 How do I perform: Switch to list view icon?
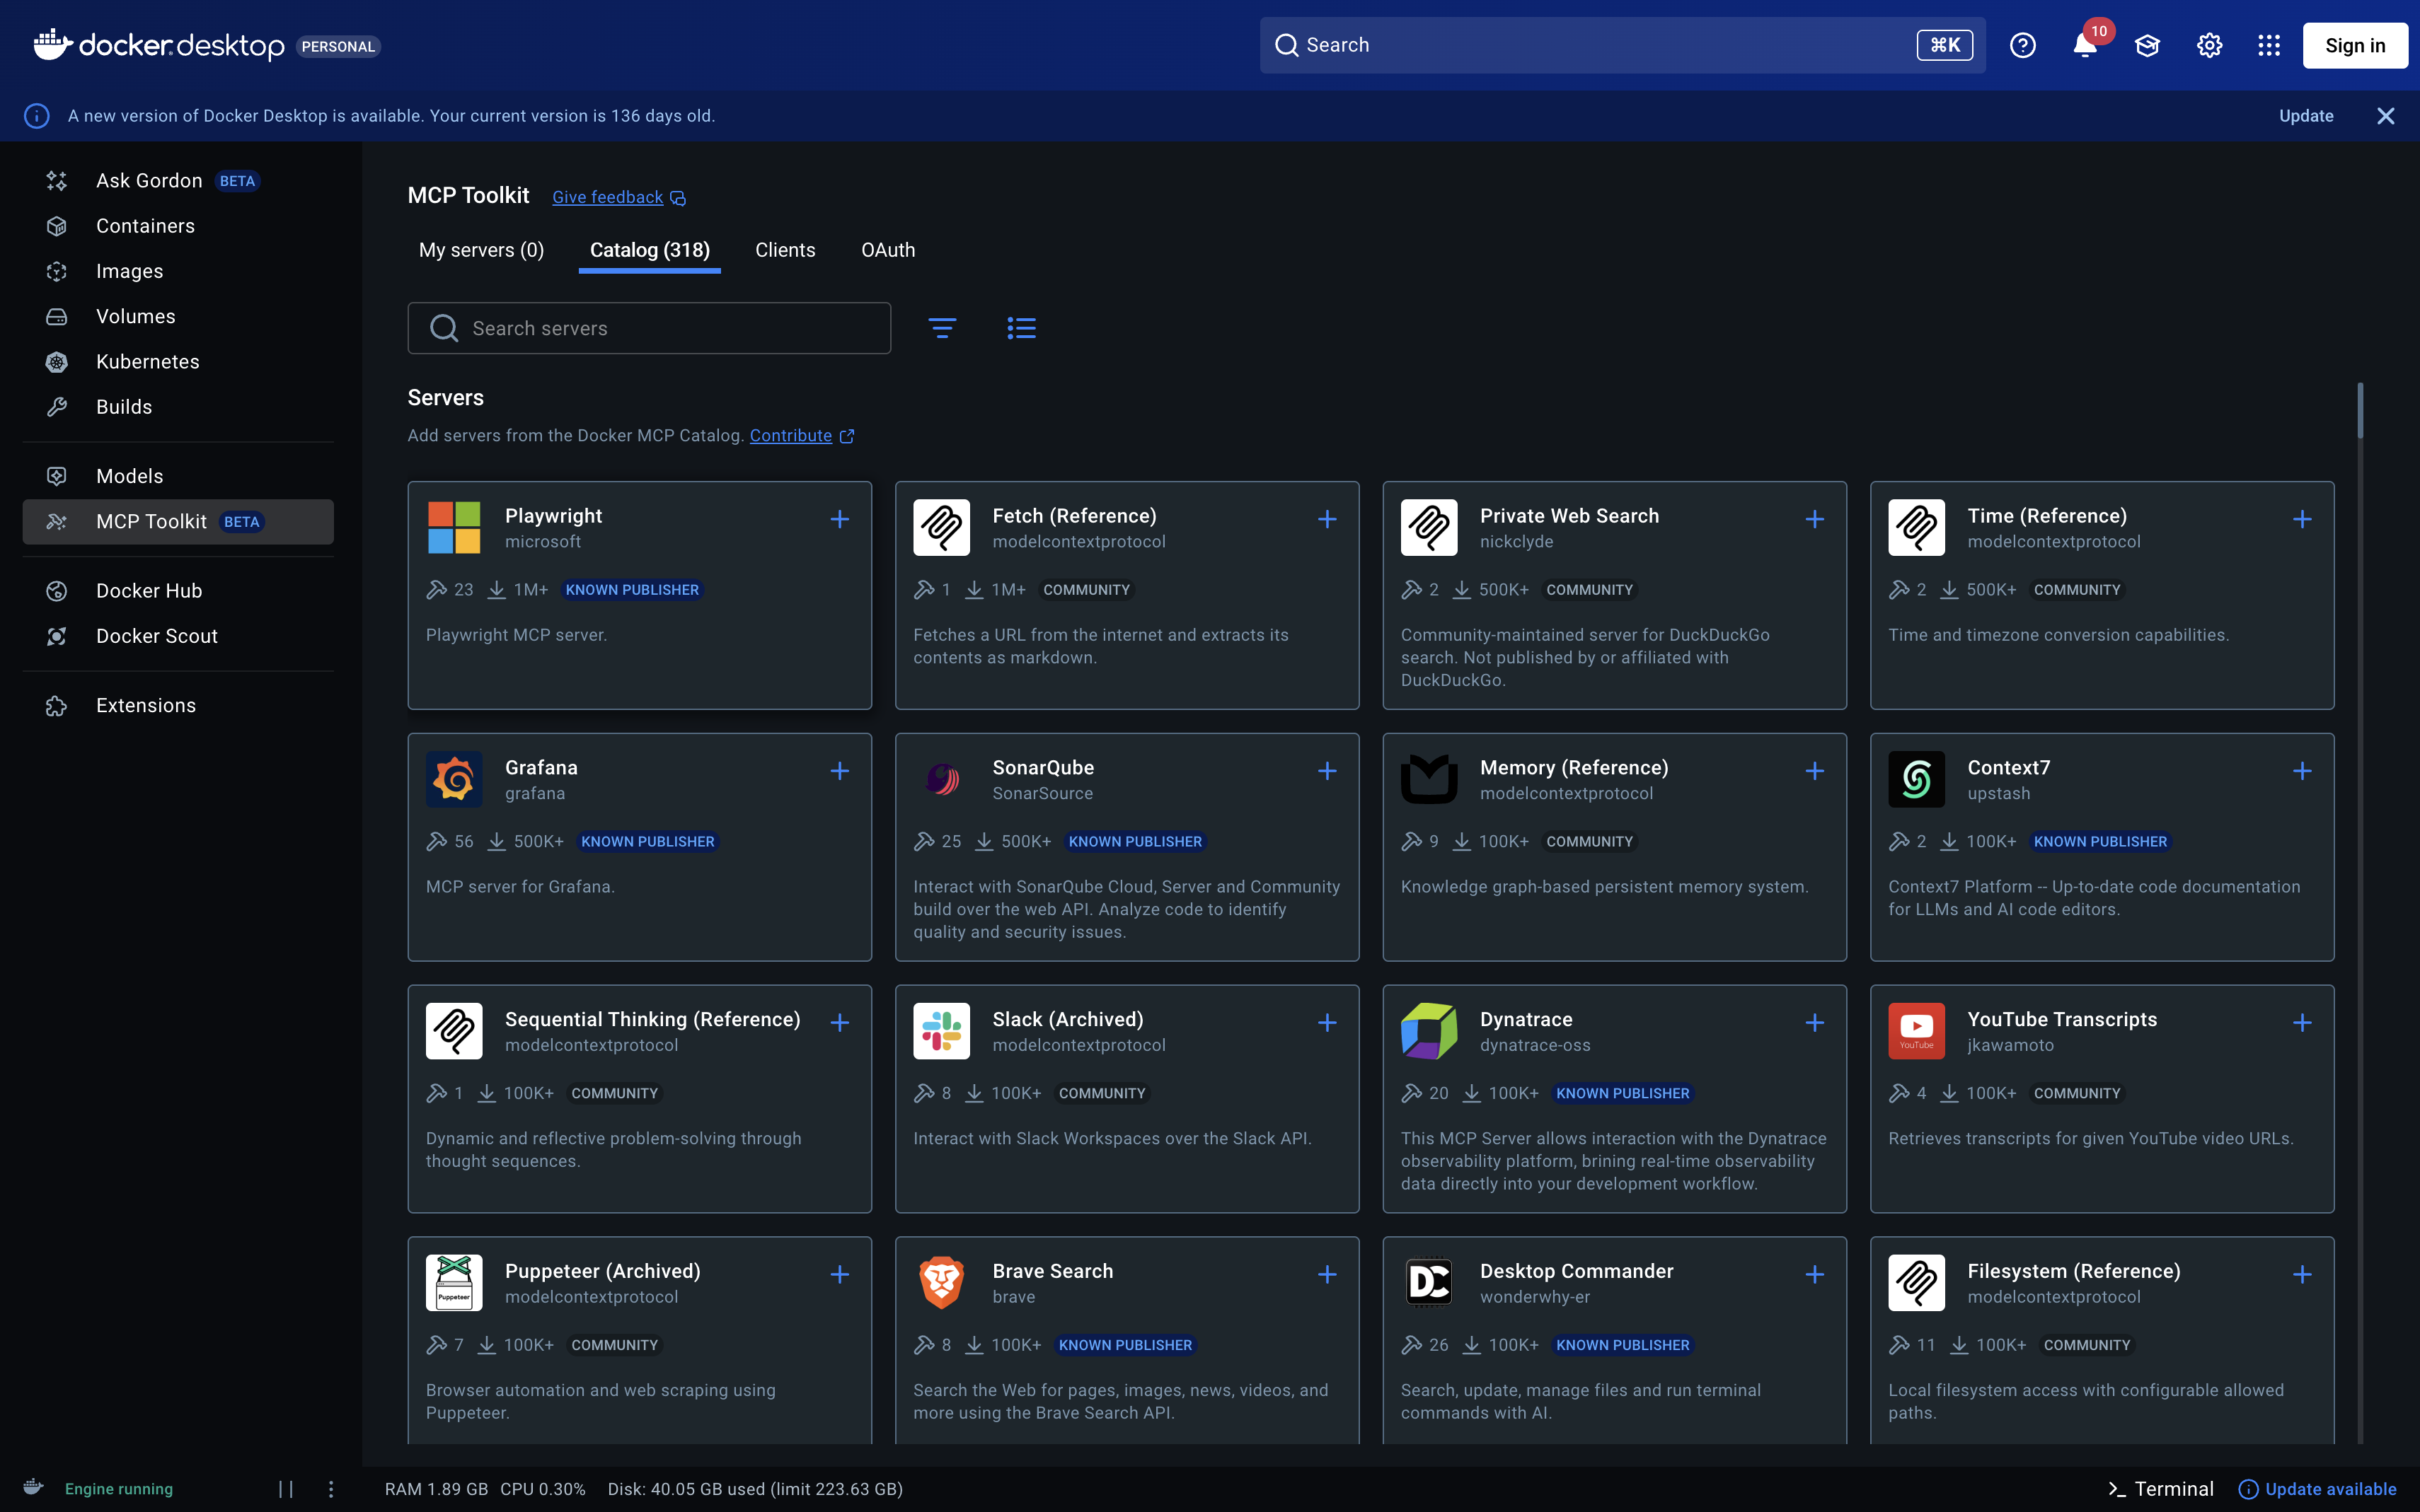click(x=1020, y=328)
